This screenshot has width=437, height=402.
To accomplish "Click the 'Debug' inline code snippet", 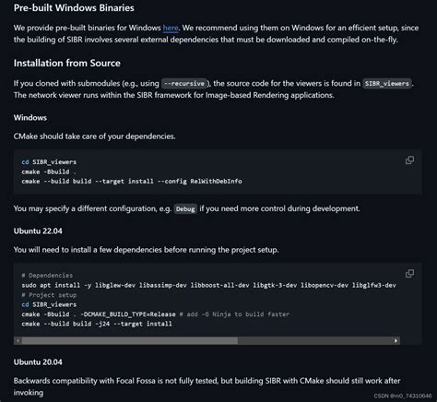I will point(185,209).
